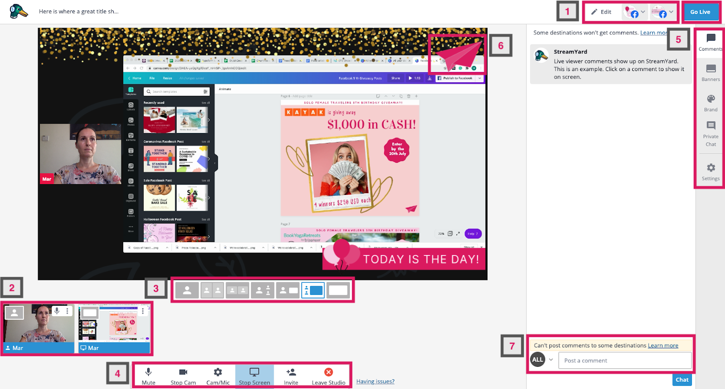
Task: Turn off the camera with Stop Cam
Action: coord(183,376)
